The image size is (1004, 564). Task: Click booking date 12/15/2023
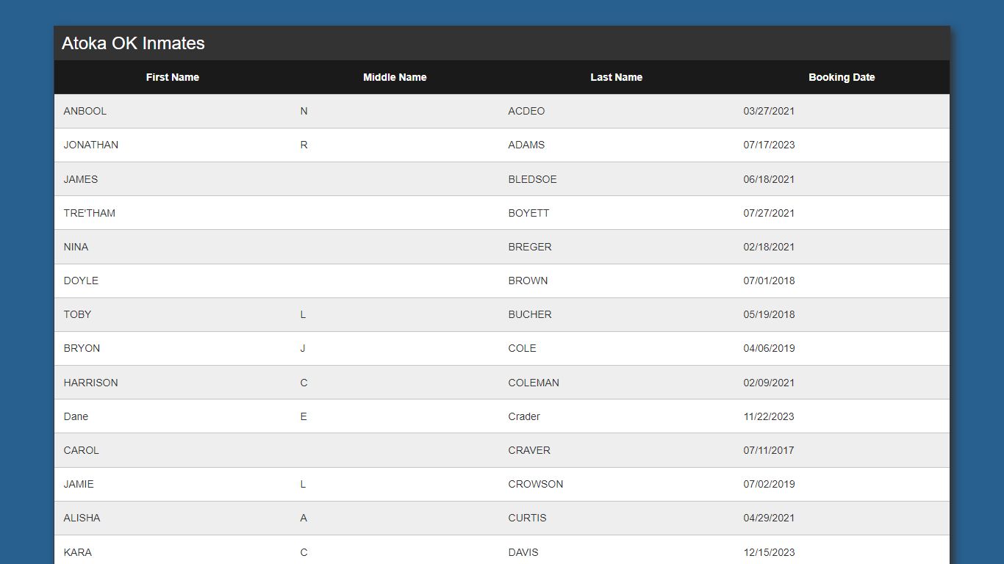point(769,552)
